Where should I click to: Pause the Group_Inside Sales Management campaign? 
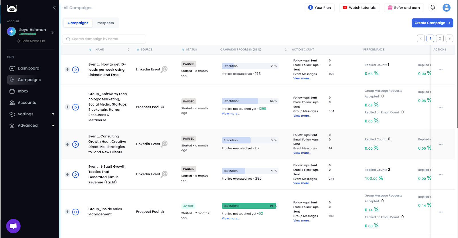(x=76, y=212)
